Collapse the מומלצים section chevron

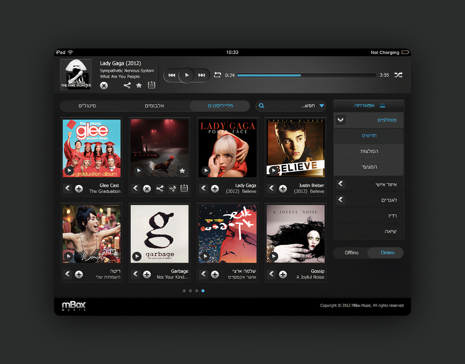coord(341,120)
